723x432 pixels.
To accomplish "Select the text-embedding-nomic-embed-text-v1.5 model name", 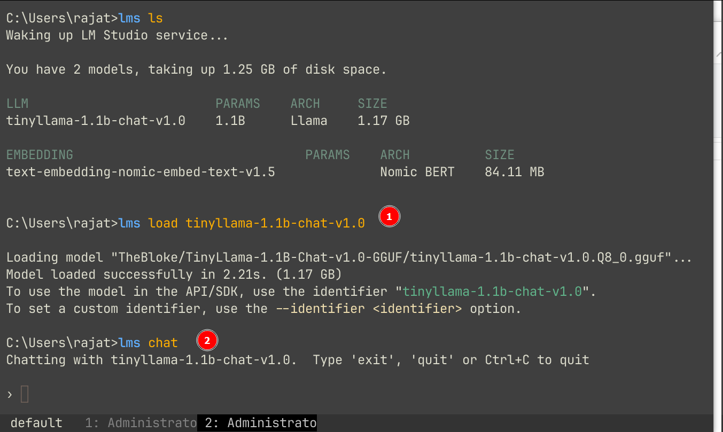I will click(141, 172).
